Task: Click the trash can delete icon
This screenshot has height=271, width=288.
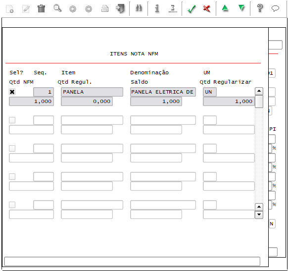Action: [41, 8]
